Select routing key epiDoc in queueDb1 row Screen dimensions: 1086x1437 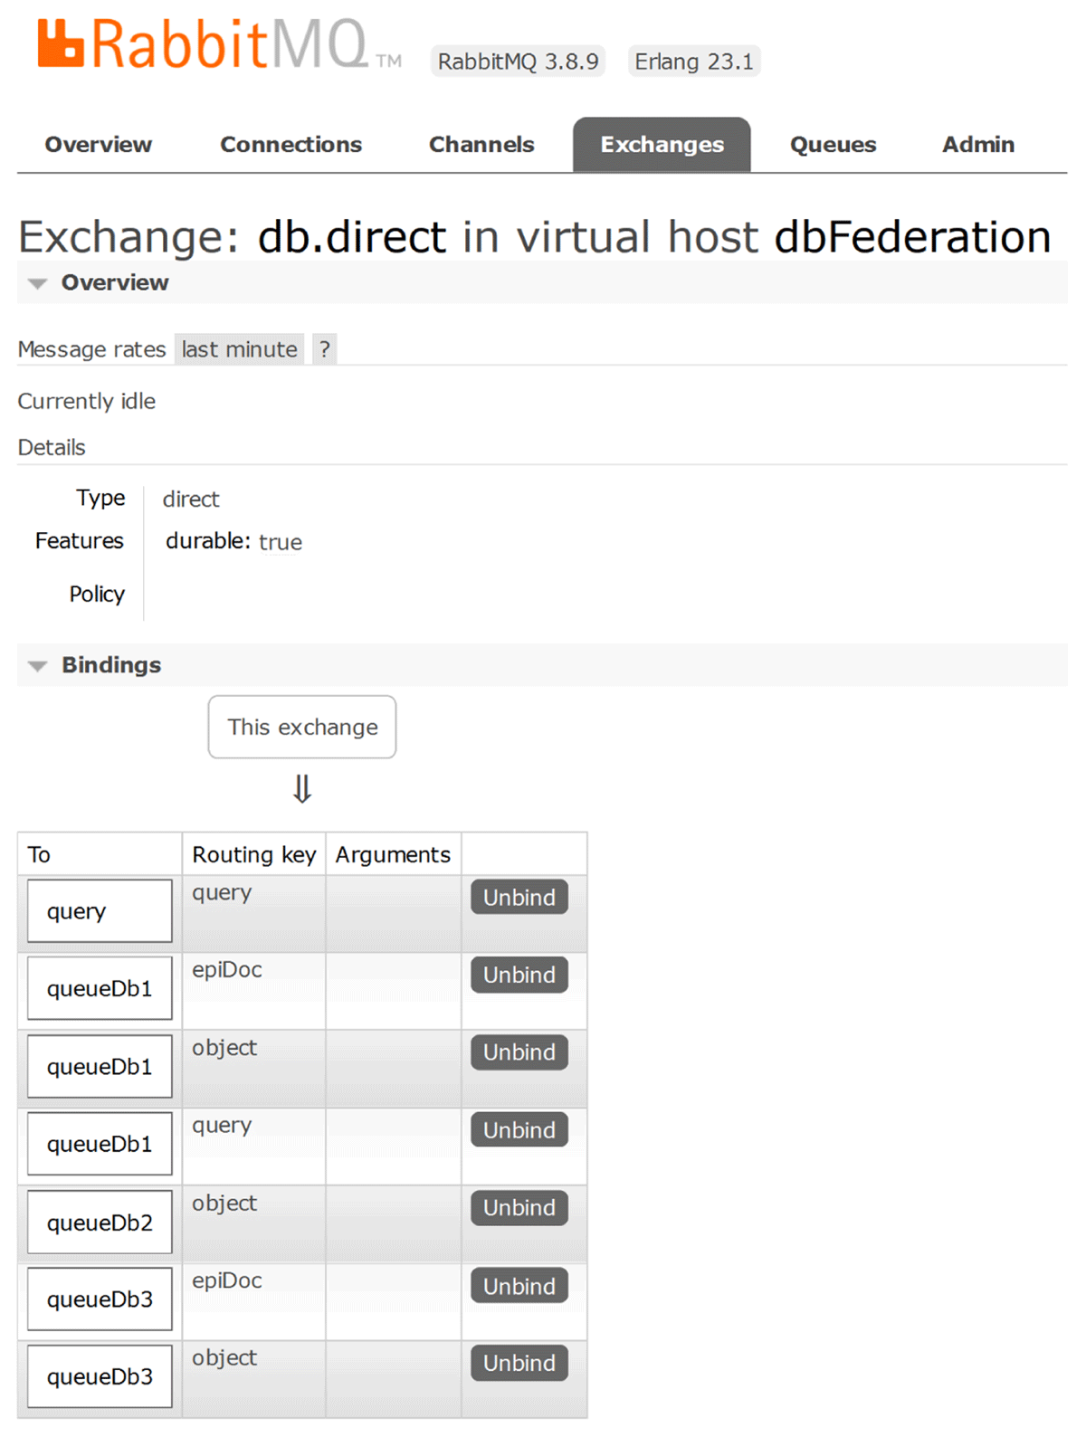tap(227, 970)
